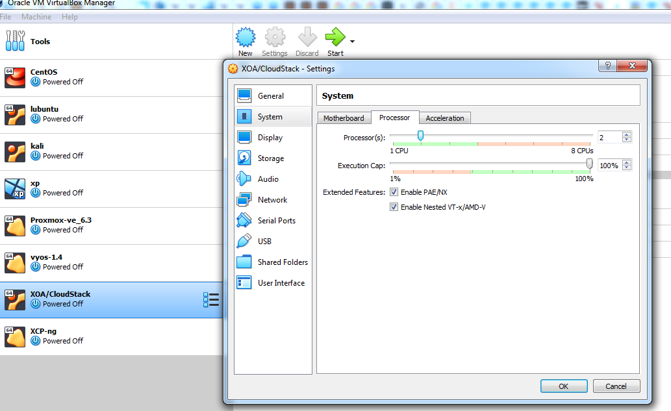Open the Machine menu
Screen dimensions: 671x411
36,17
